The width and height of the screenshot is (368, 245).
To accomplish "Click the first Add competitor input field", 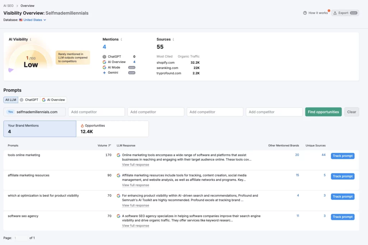I will coord(96,112).
